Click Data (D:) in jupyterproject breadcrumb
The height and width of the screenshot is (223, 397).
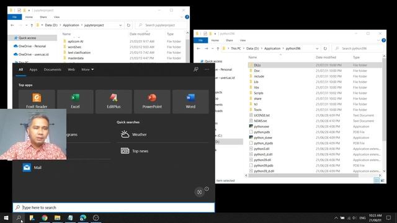point(51,25)
